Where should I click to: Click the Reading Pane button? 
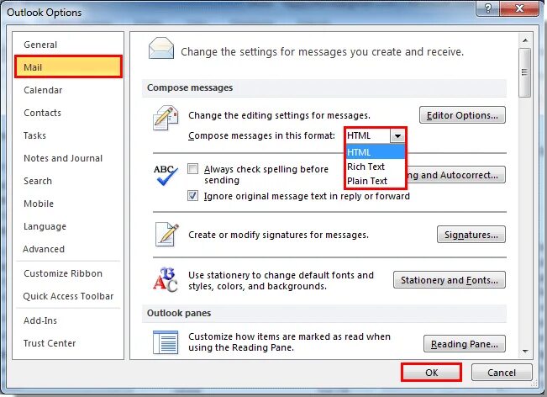point(465,344)
